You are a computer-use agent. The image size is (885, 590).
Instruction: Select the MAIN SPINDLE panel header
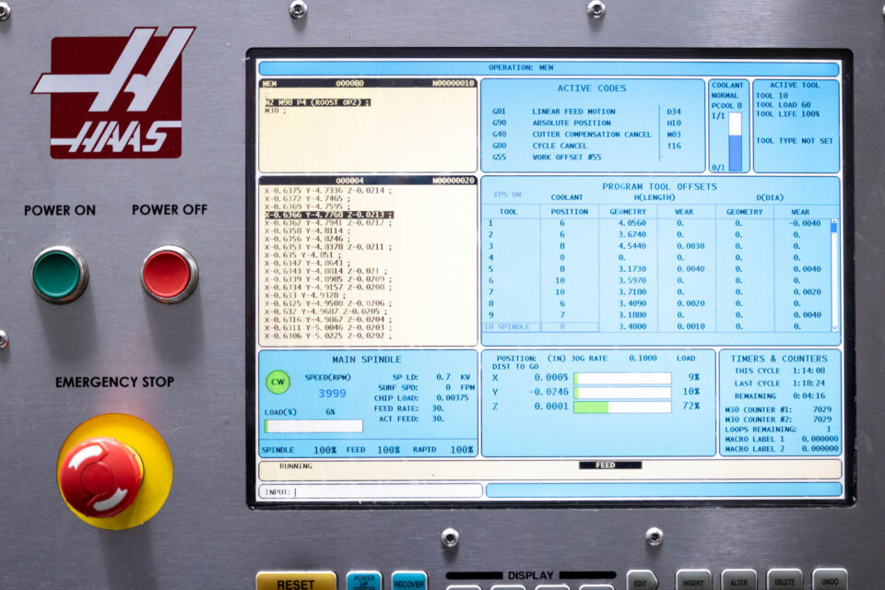click(366, 360)
